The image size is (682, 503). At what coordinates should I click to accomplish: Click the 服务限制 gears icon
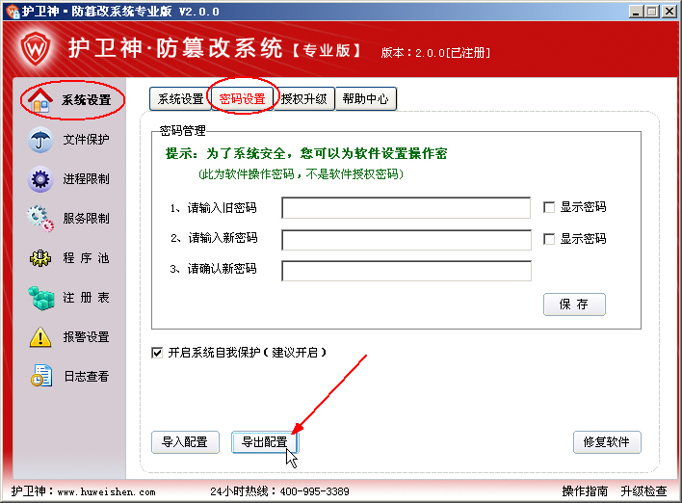click(x=40, y=219)
